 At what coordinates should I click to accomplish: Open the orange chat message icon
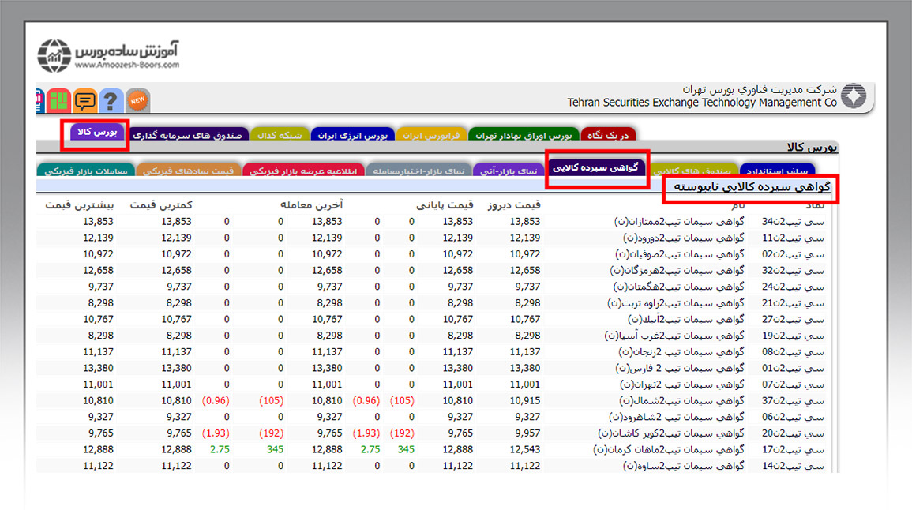pyautogui.click(x=85, y=101)
